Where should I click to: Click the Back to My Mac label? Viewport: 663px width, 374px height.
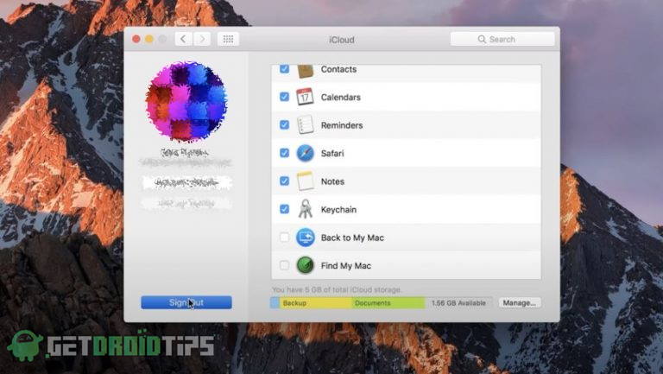point(352,238)
